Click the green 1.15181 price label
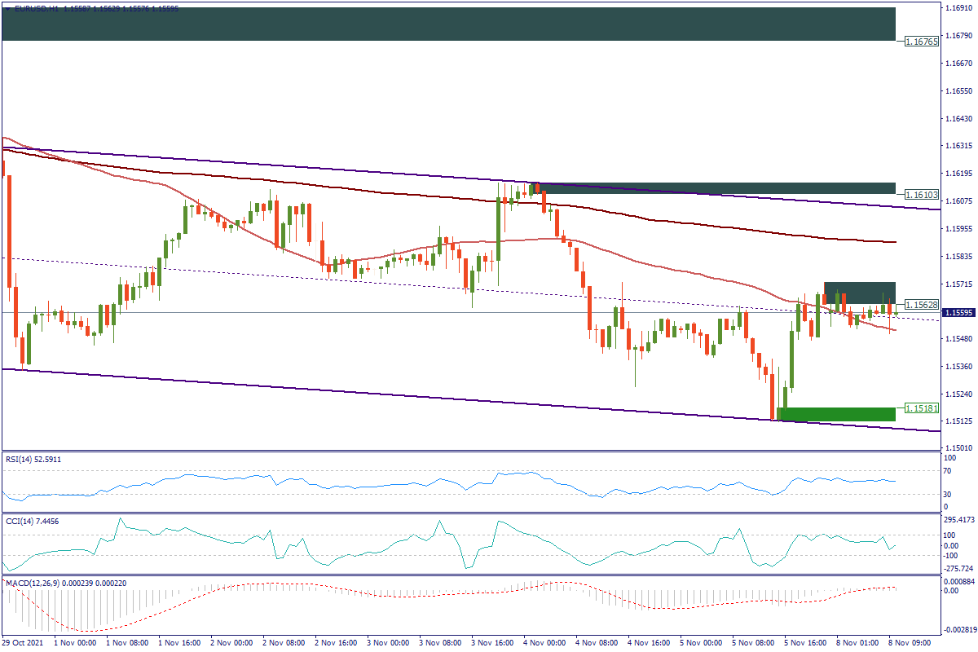The width and height of the screenshot is (978, 652). coord(922,407)
